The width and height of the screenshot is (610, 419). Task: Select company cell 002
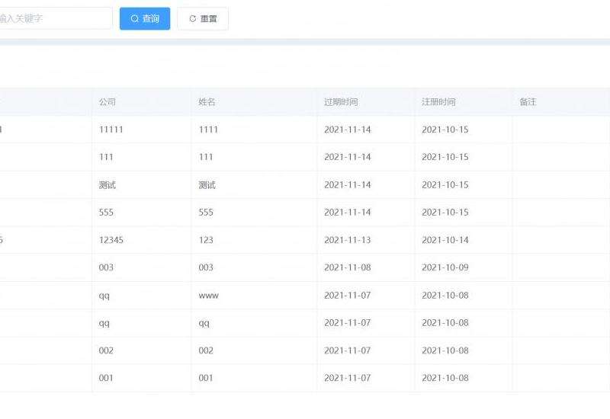106,350
